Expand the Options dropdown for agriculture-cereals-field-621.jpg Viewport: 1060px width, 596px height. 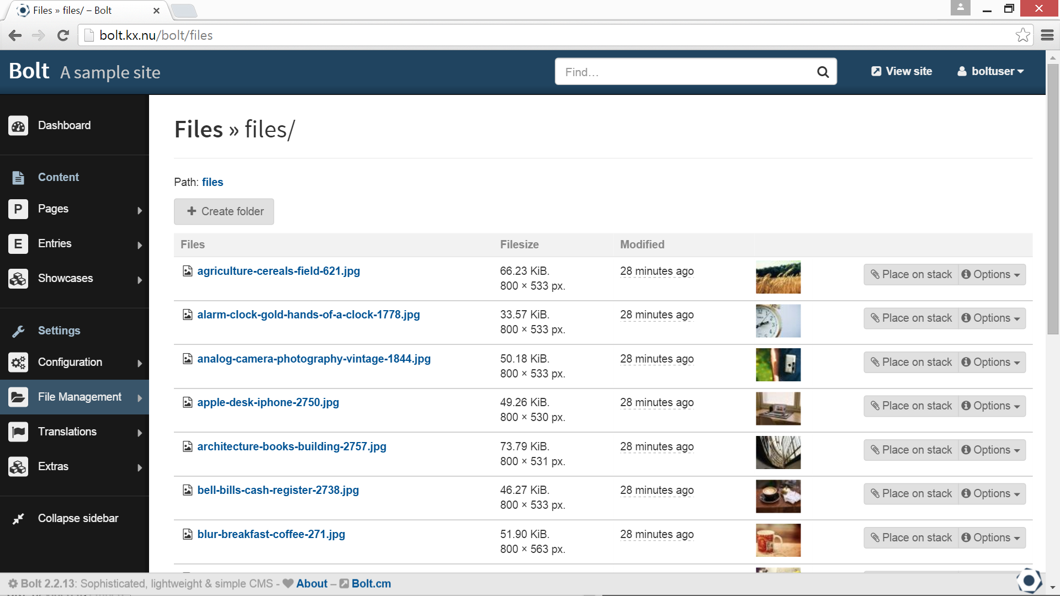[991, 274]
